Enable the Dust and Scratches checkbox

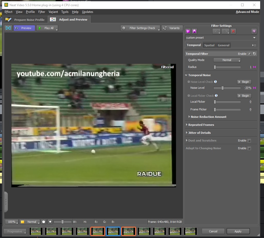249,140
